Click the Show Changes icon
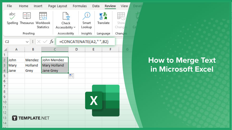 pyautogui.click(x=121, y=16)
